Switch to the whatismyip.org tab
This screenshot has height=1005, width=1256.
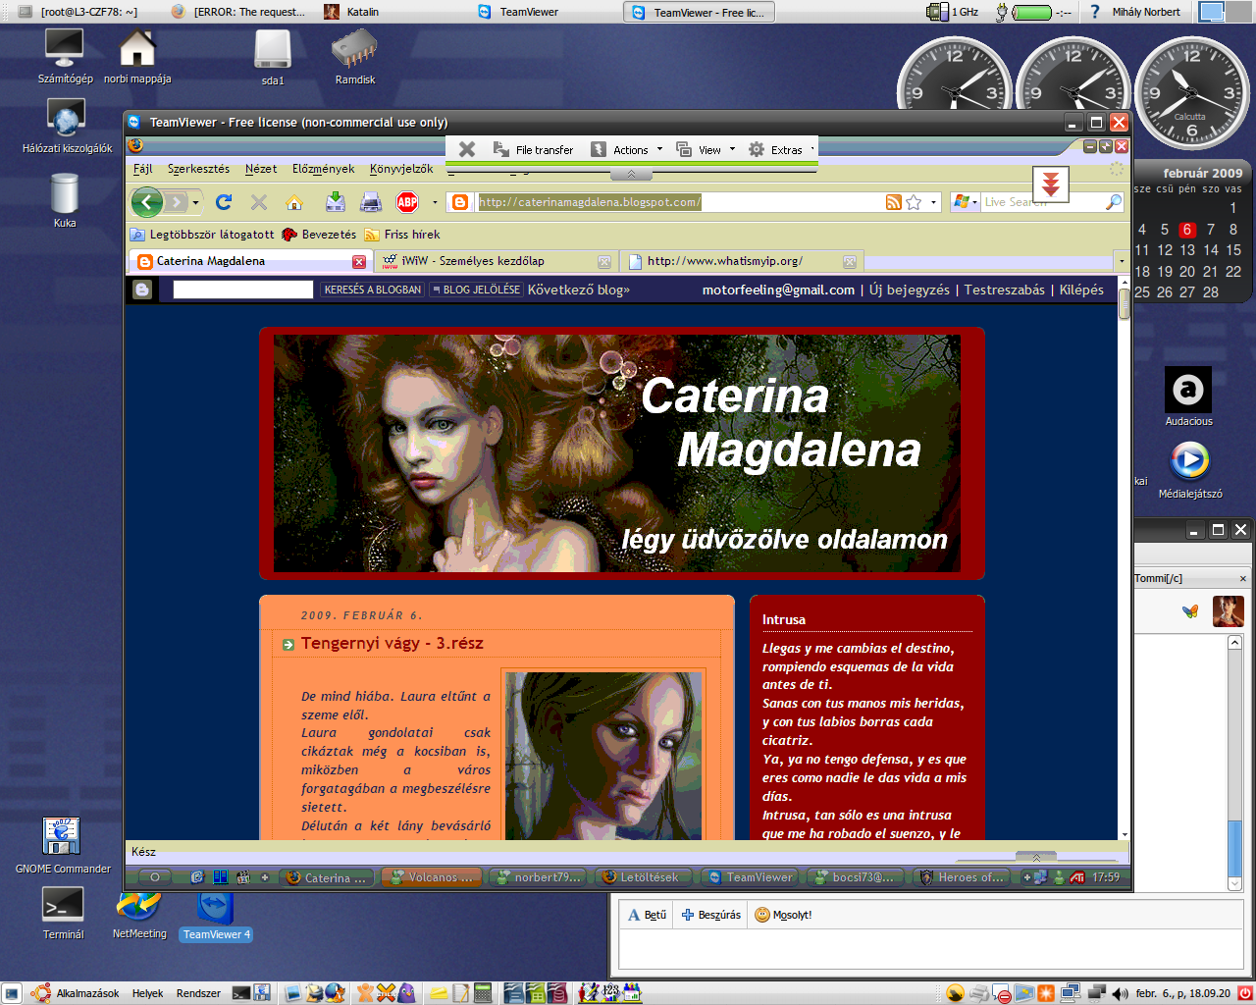click(742, 261)
